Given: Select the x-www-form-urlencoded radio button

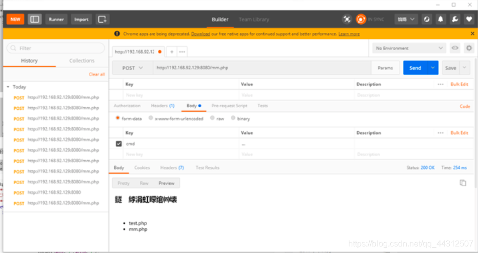Looking at the screenshot, I should point(151,118).
